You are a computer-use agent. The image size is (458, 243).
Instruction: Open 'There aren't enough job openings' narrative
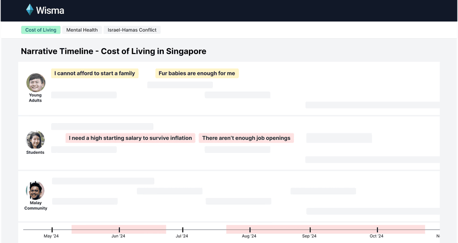(x=246, y=138)
